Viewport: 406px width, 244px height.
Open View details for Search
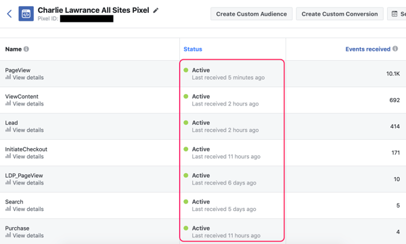[28, 209]
